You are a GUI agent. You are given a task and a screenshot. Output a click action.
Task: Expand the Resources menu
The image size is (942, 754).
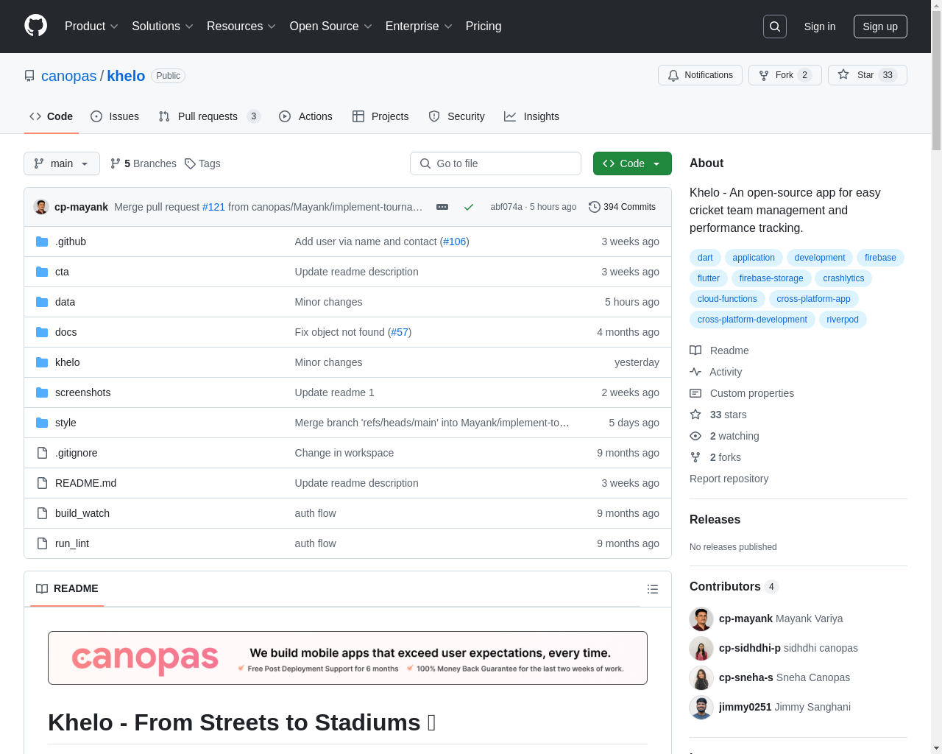[x=241, y=27]
